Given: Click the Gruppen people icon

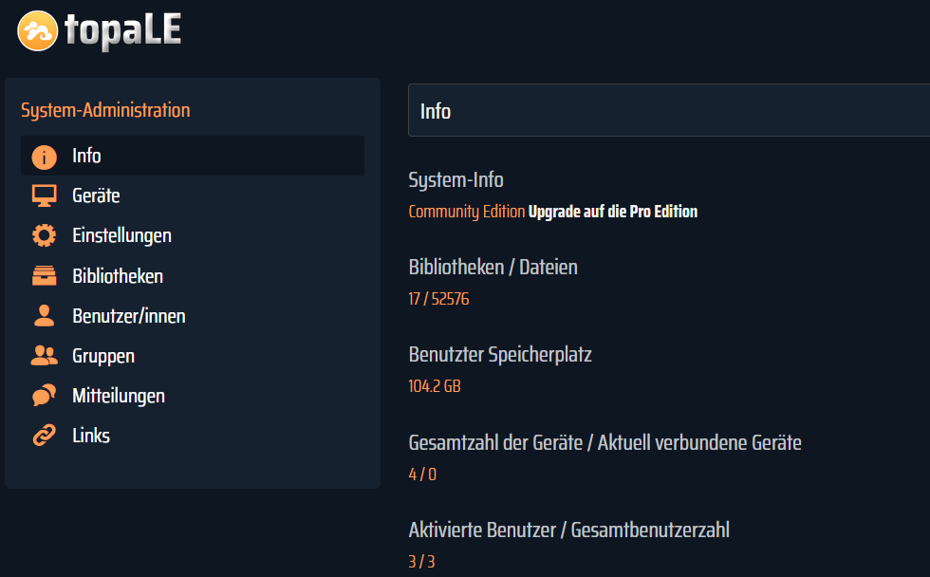Looking at the screenshot, I should [x=45, y=356].
